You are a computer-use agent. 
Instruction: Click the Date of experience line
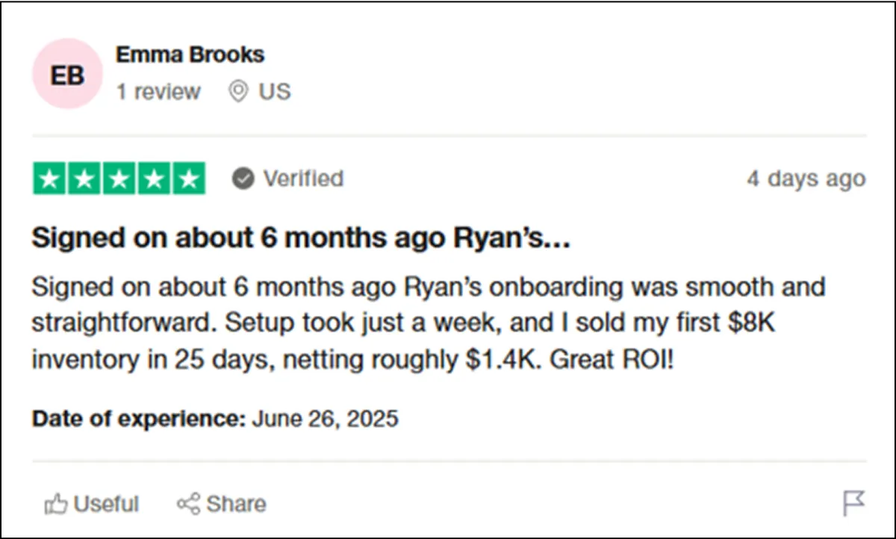[215, 418]
